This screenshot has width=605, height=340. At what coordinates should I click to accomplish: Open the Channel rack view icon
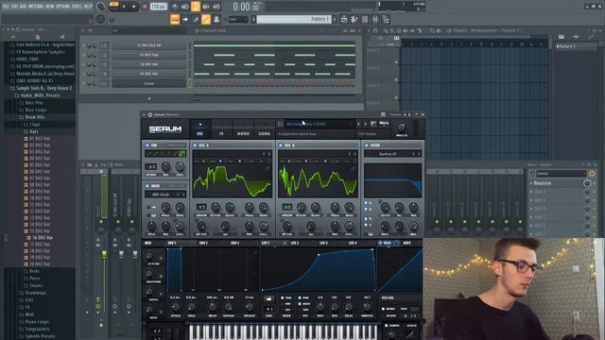365,19
